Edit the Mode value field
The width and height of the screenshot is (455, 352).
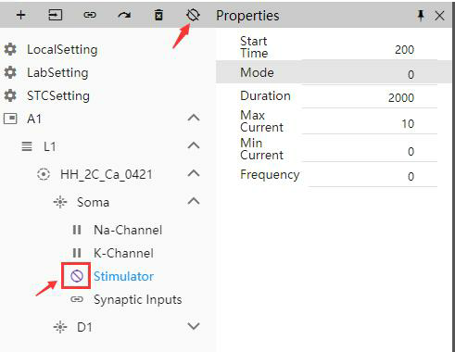[370, 74]
